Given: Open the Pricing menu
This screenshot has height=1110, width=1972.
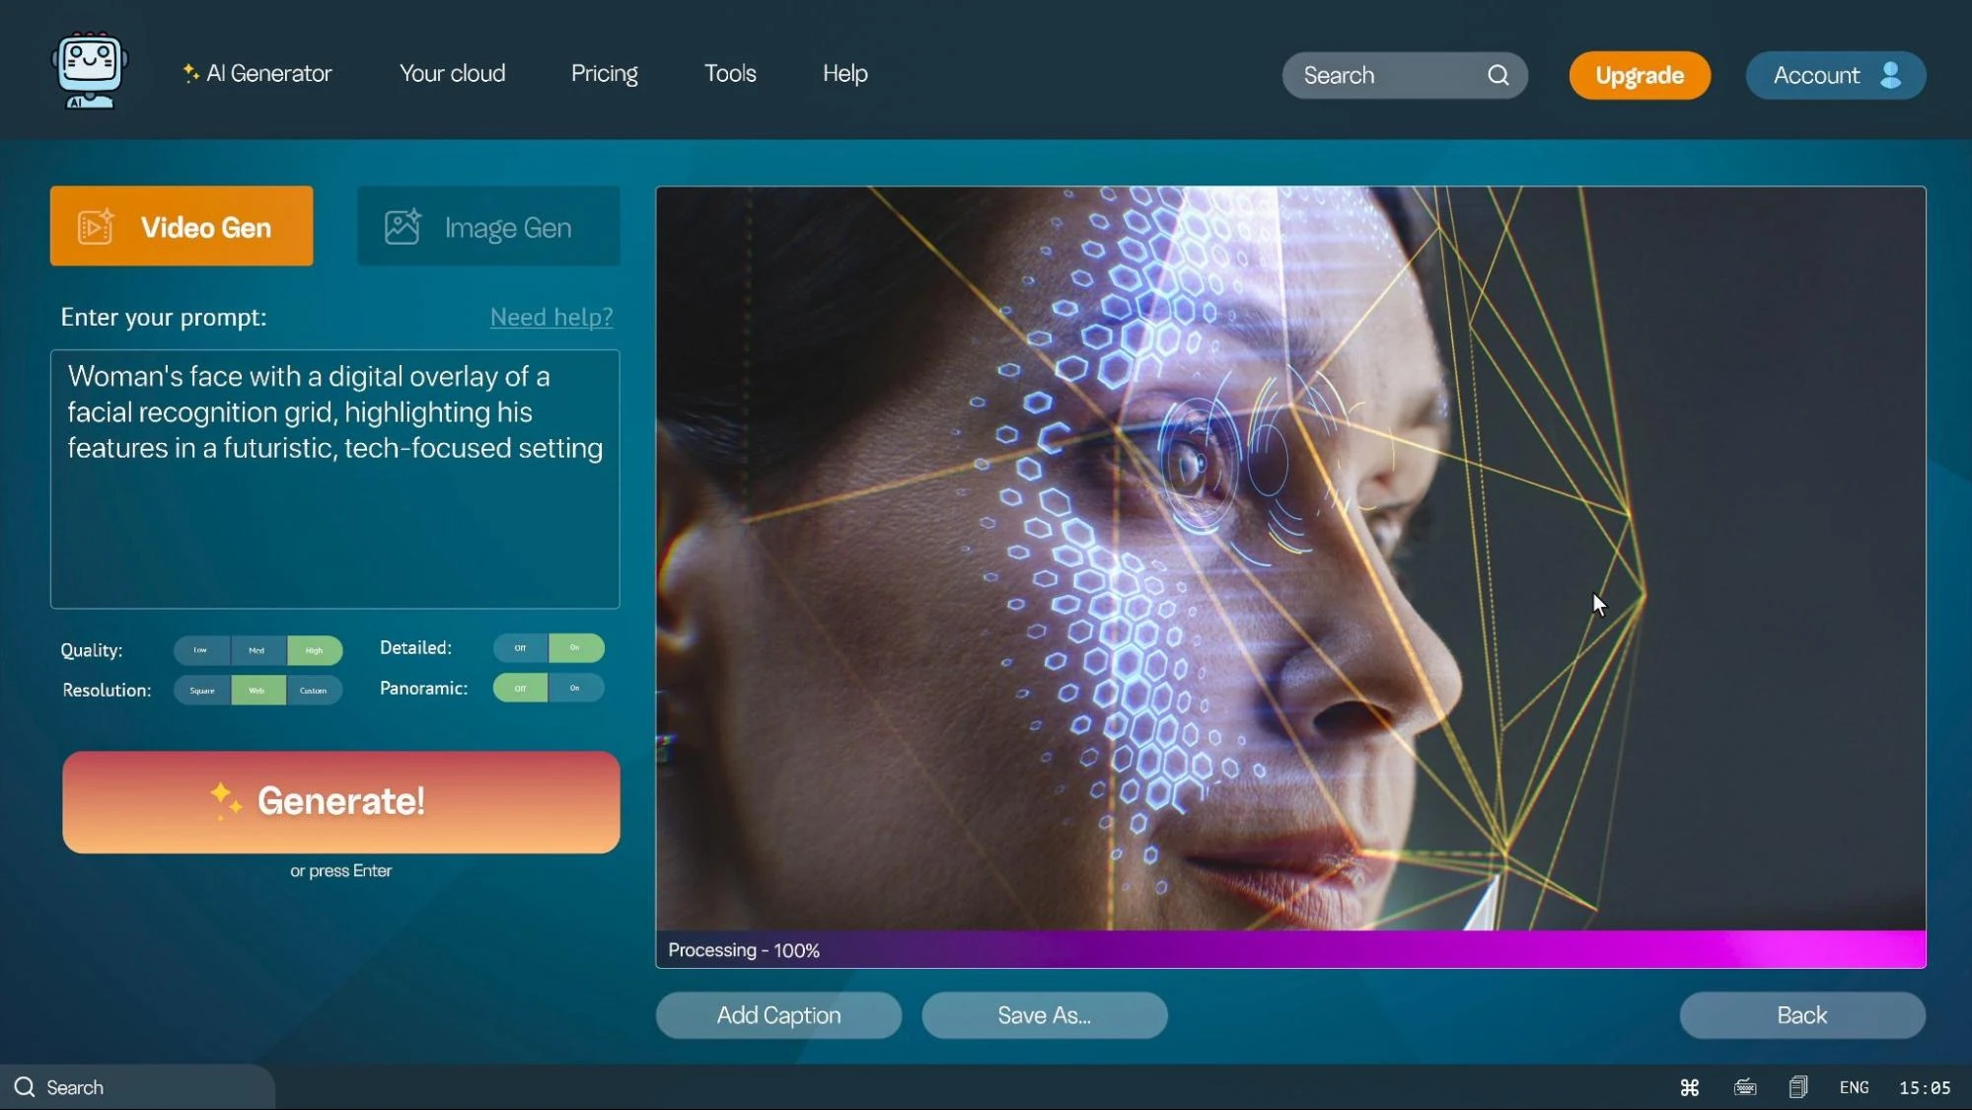Looking at the screenshot, I should tap(604, 73).
